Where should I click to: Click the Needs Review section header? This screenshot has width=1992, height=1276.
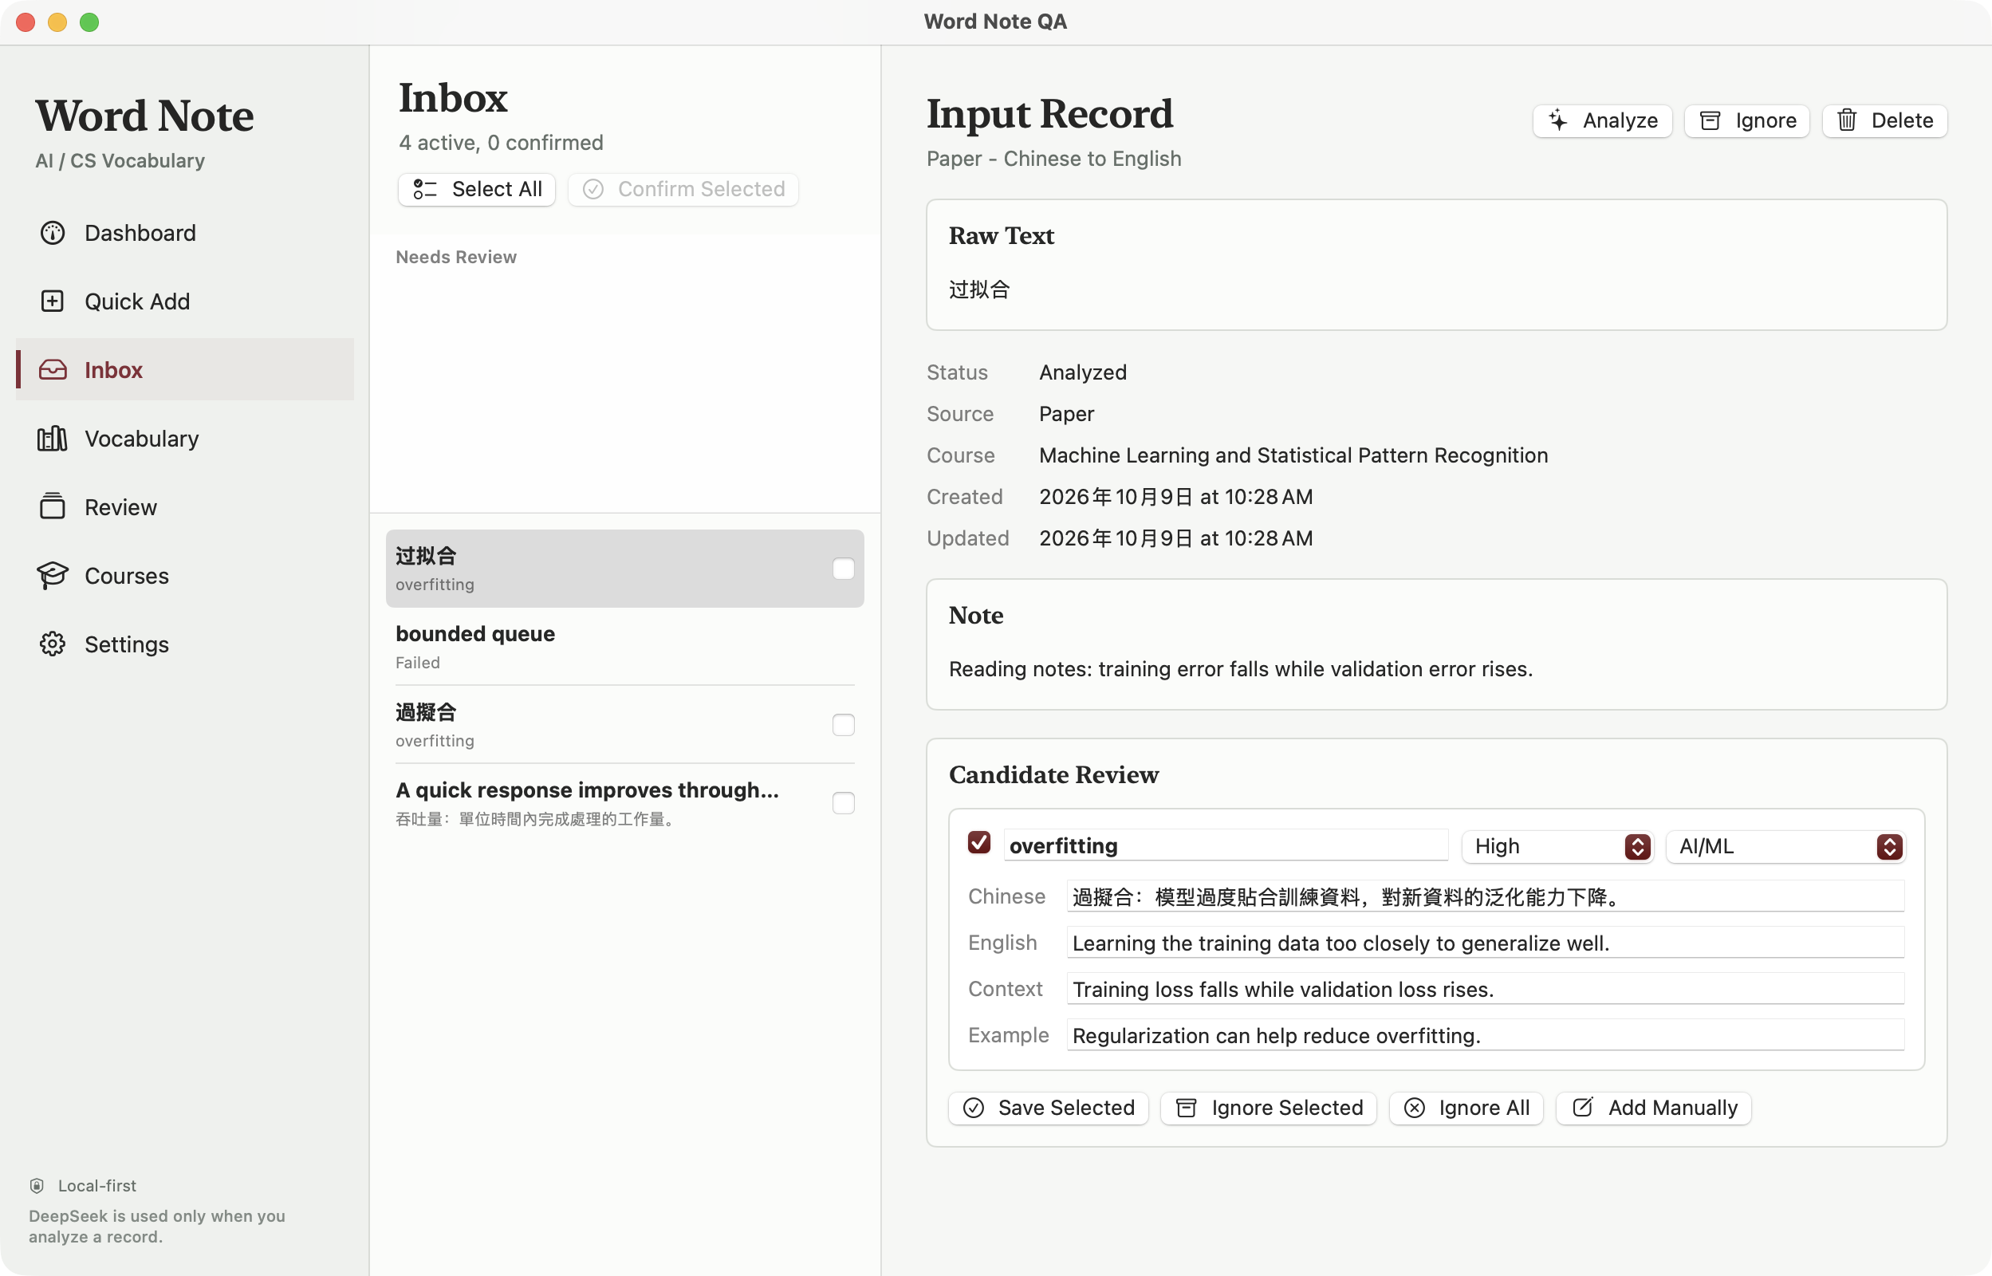point(456,258)
